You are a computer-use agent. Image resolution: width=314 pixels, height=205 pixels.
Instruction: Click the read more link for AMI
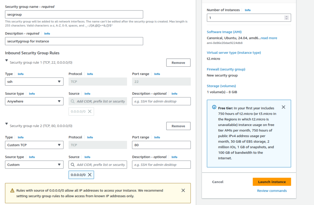point(269,38)
